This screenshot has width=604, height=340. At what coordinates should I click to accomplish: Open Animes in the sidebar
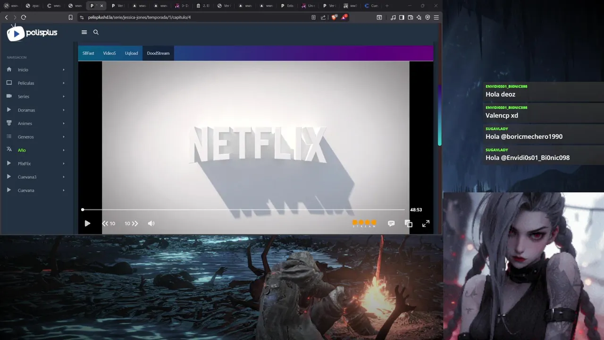(x=25, y=123)
